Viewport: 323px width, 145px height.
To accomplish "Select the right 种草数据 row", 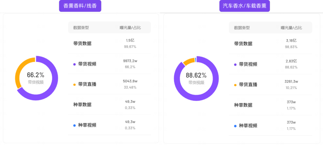I will (243, 105).
